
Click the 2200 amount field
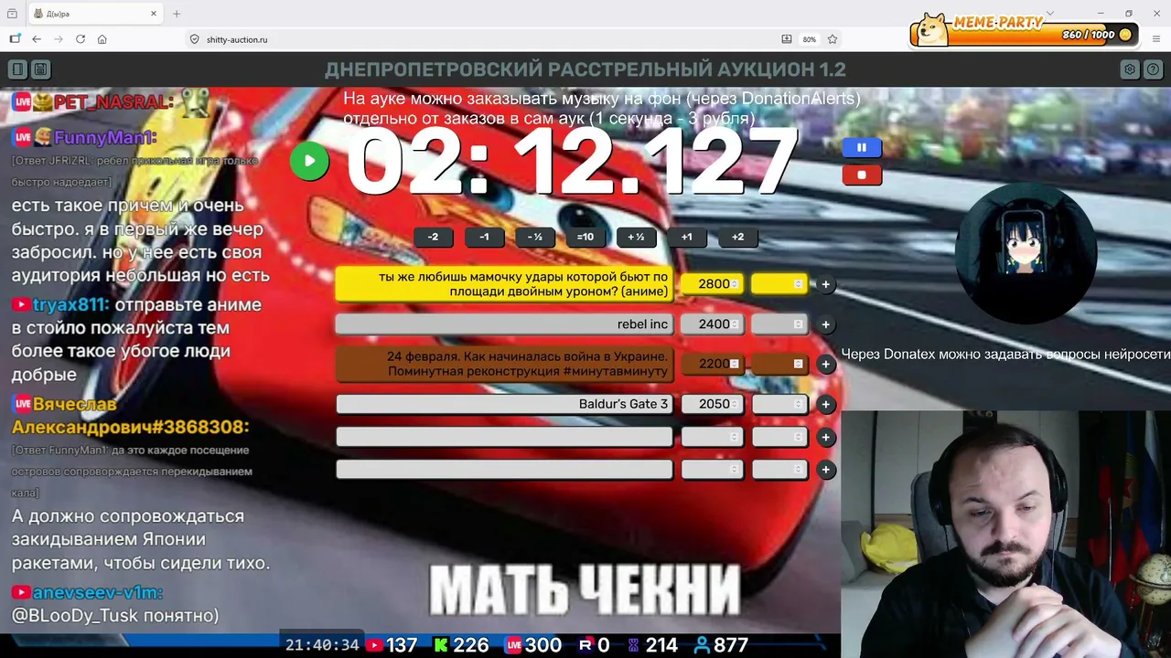pos(712,364)
